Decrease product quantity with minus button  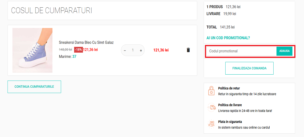point(125,50)
